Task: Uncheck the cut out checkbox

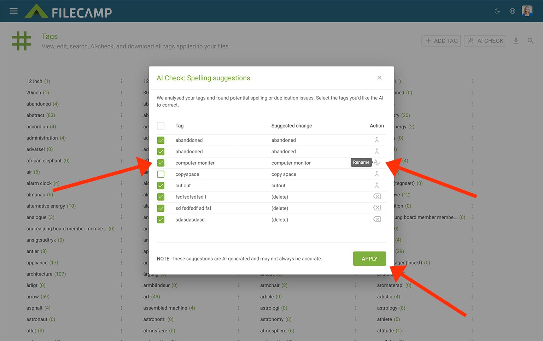Action: (x=161, y=186)
